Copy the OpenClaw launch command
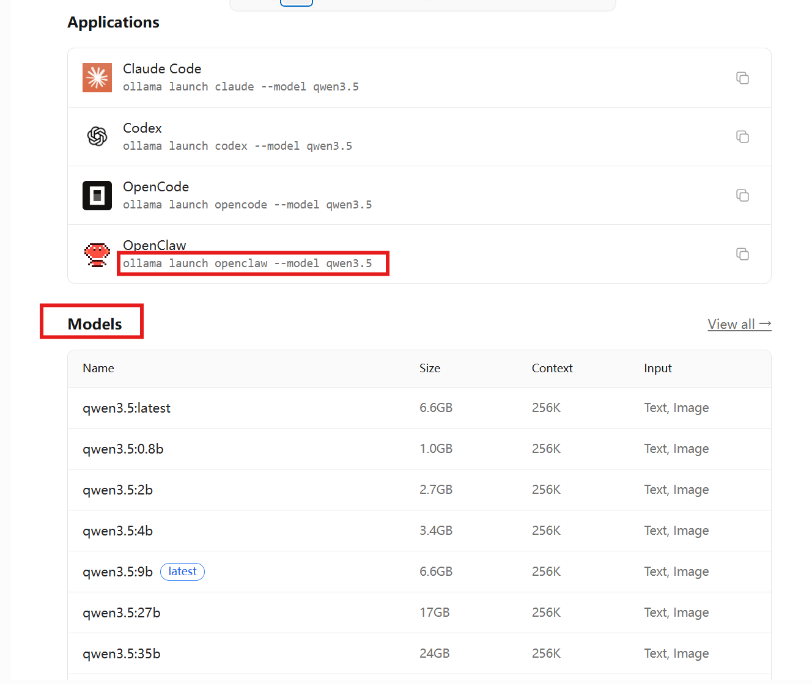The width and height of the screenshot is (812, 684). click(x=742, y=254)
